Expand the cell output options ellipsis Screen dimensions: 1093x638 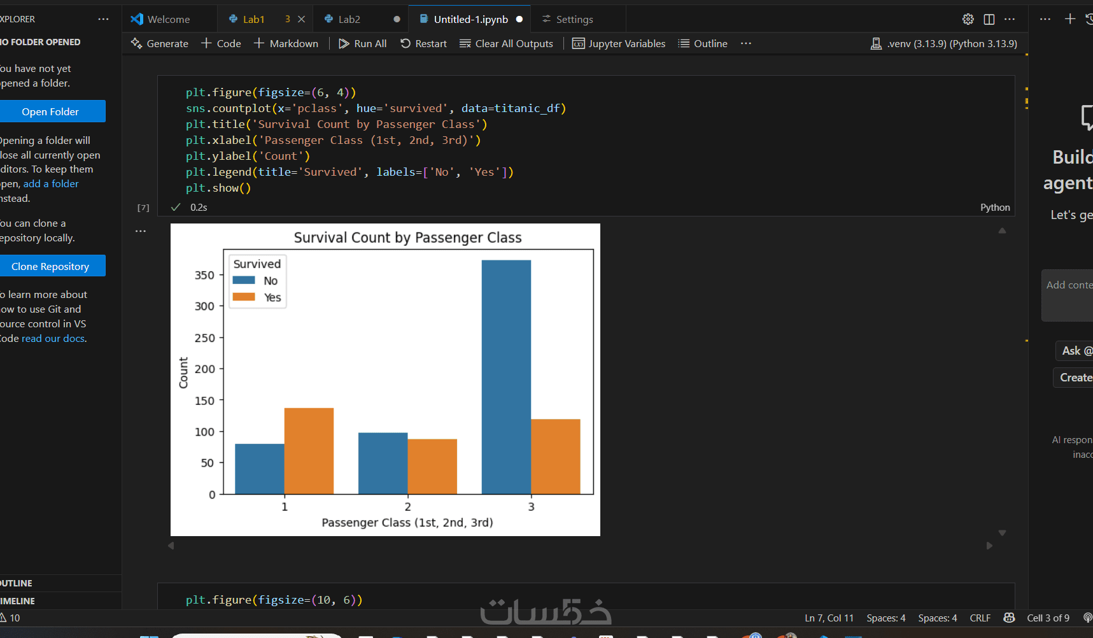tap(141, 231)
